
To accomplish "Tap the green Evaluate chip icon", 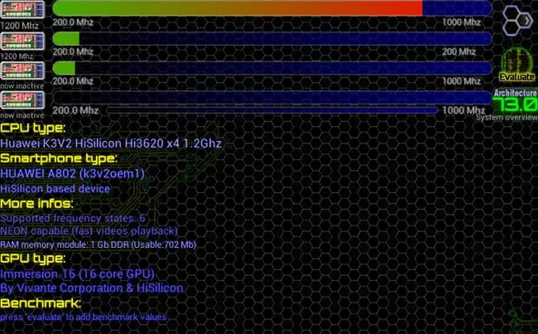I will click(x=516, y=65).
